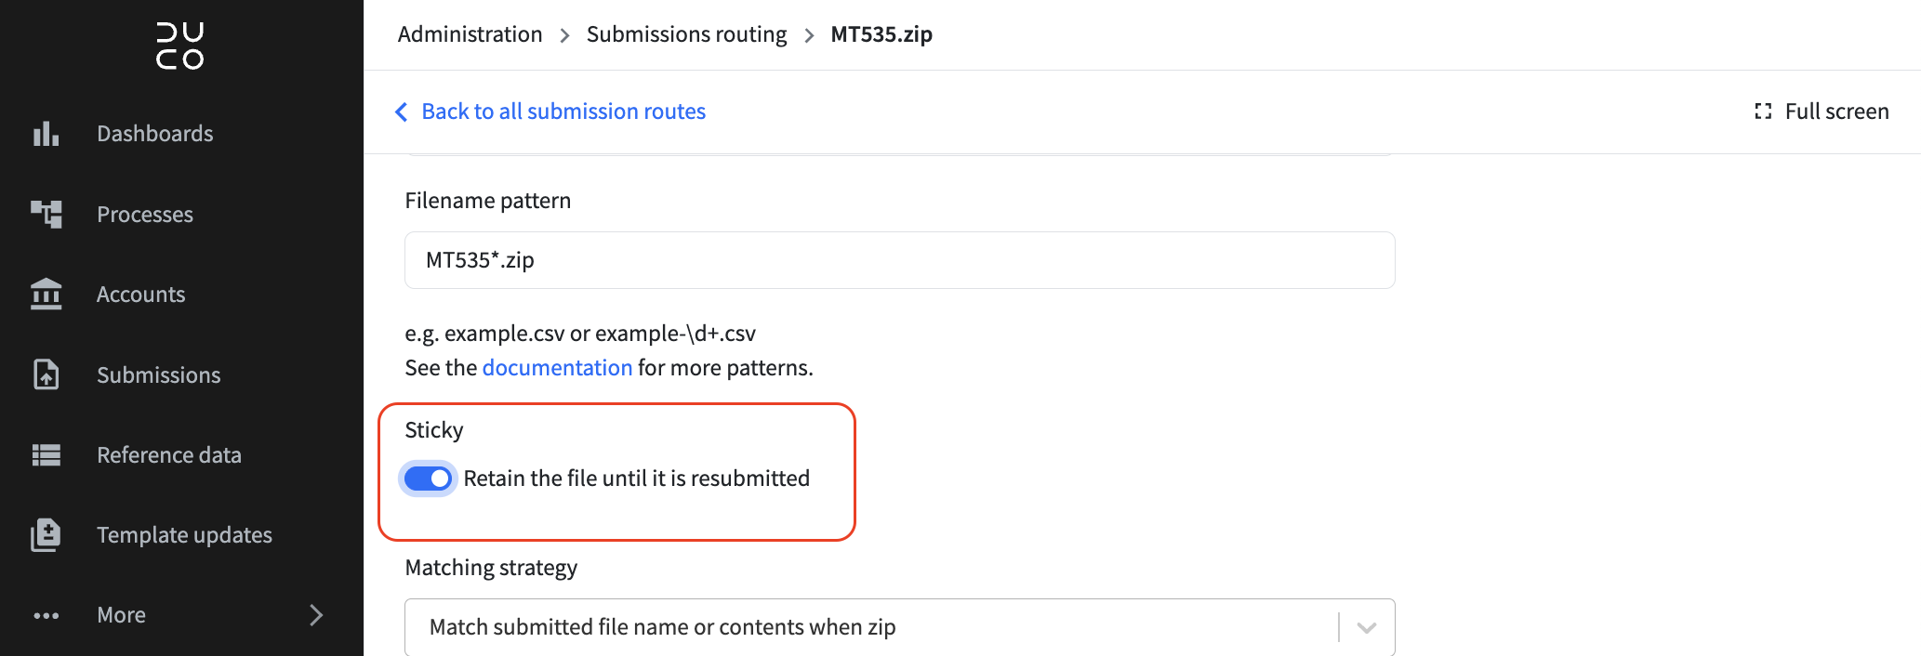Click the Matching strategy dropdown arrow
Screen dimensions: 1921x656
coord(1366,627)
